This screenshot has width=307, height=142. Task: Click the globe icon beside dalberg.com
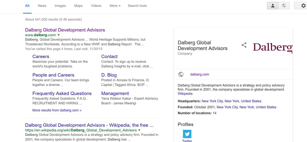point(181,74)
